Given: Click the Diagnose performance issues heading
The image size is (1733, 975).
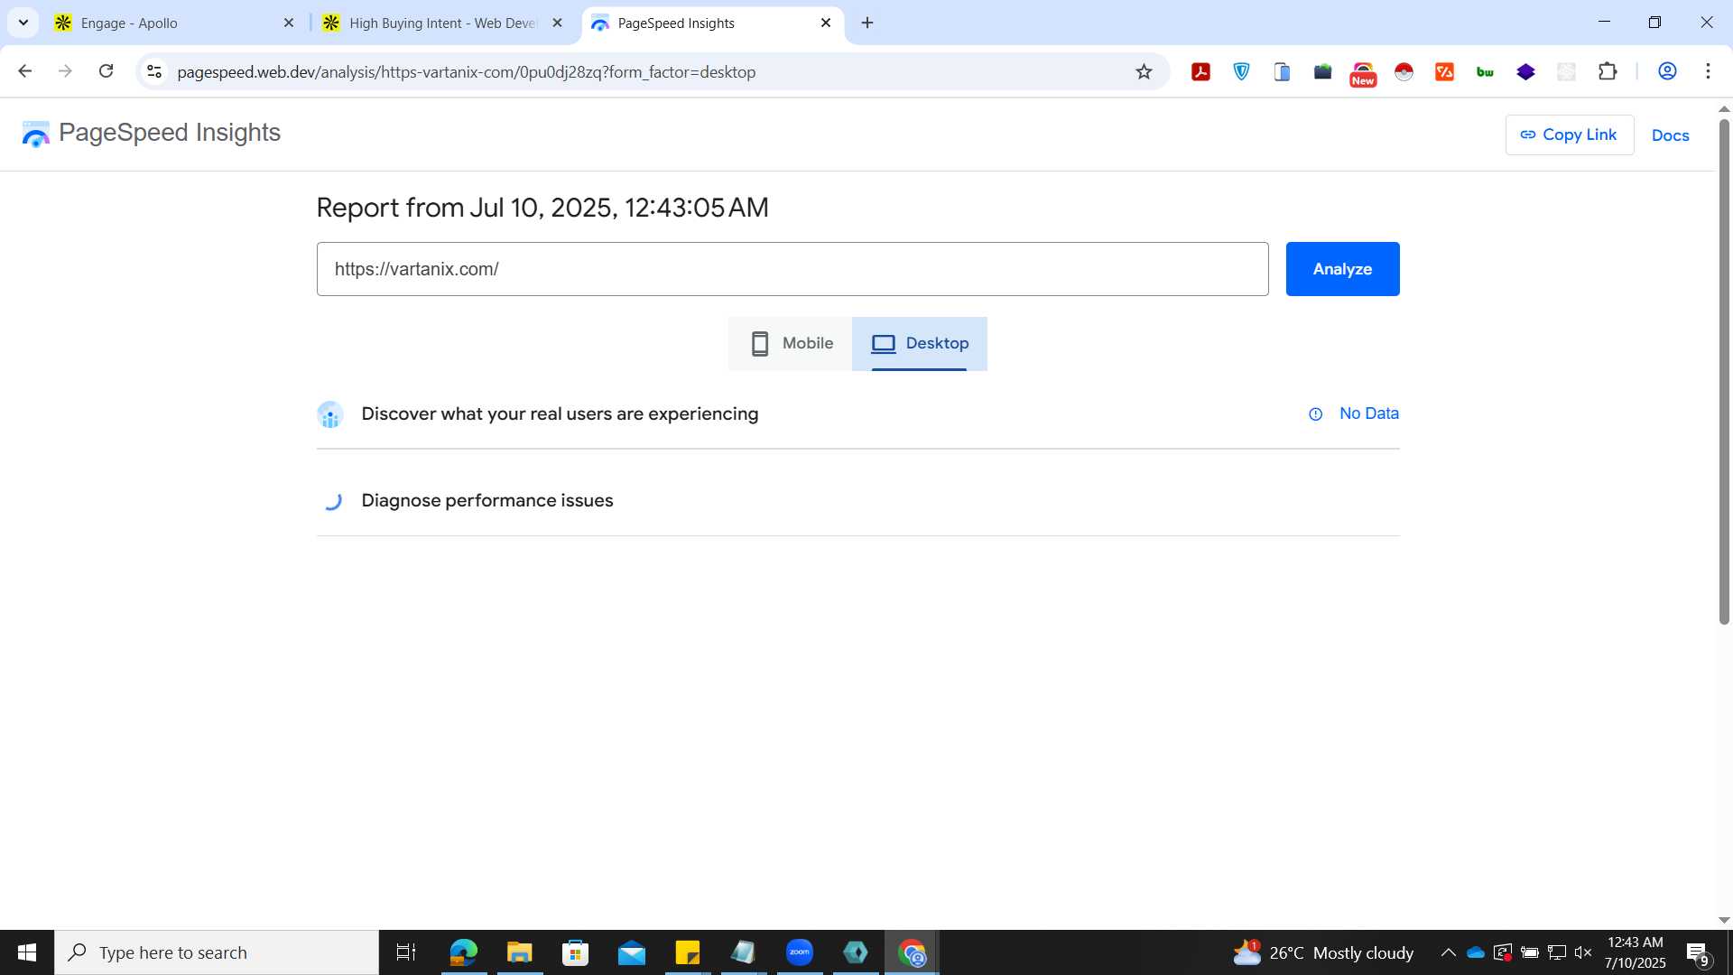Looking at the screenshot, I should [487, 501].
